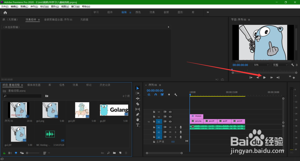Expand overflow workspaces chevron
300x161 pixels.
(x=208, y=12)
